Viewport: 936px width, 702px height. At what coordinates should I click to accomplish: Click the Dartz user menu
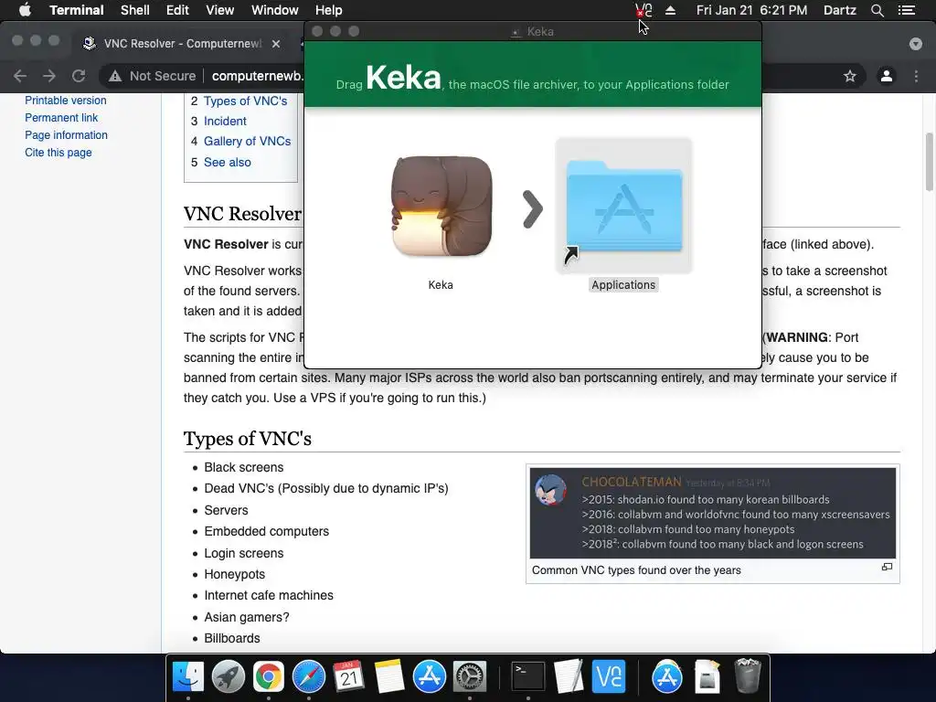[839, 10]
